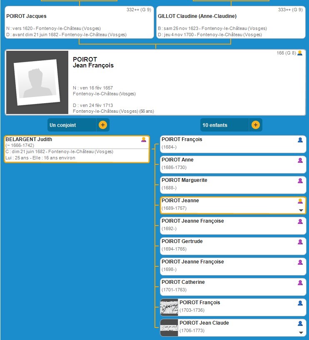
Task: Click the gold person icon for Poirot Jeanne
Action: click(x=300, y=201)
